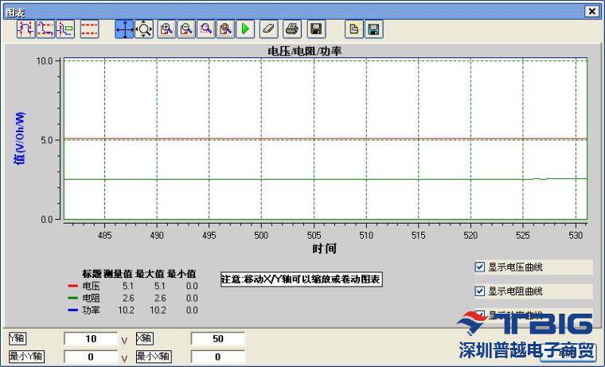Activate the zoom axes magnifier with arrows
The width and height of the screenshot is (605, 367).
click(144, 29)
